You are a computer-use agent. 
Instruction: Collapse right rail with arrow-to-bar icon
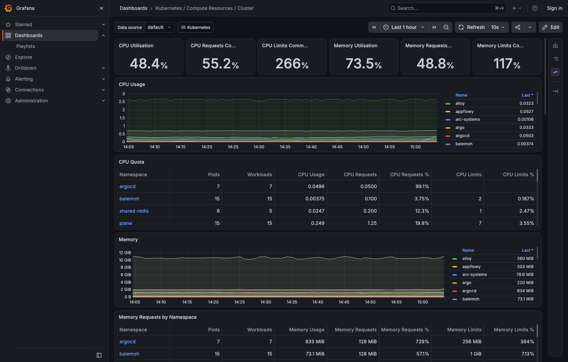pyautogui.click(x=555, y=91)
